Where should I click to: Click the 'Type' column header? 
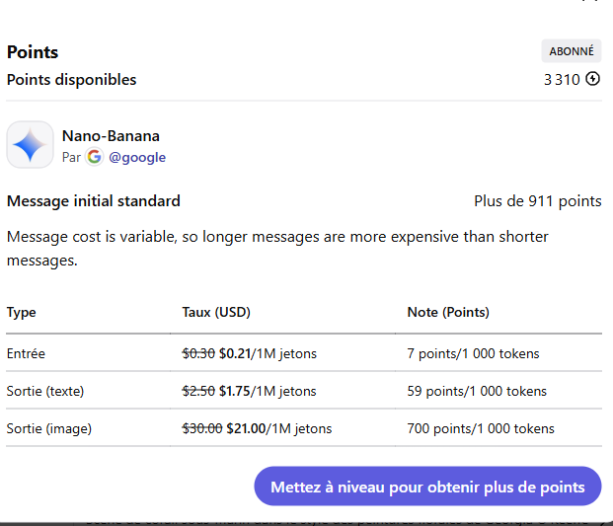pos(22,312)
